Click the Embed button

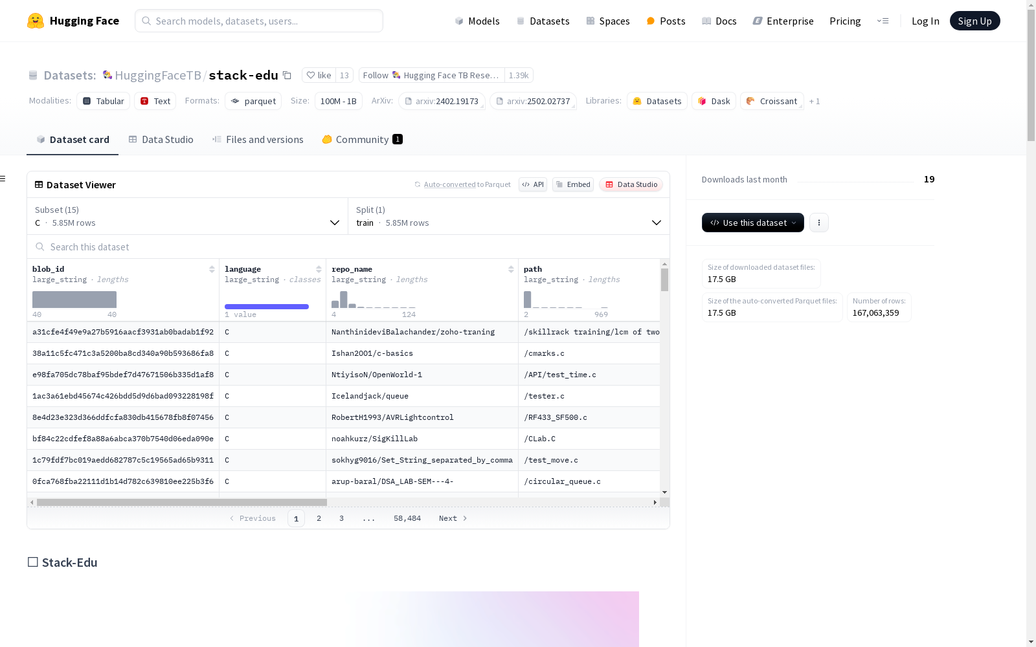tap(573, 184)
